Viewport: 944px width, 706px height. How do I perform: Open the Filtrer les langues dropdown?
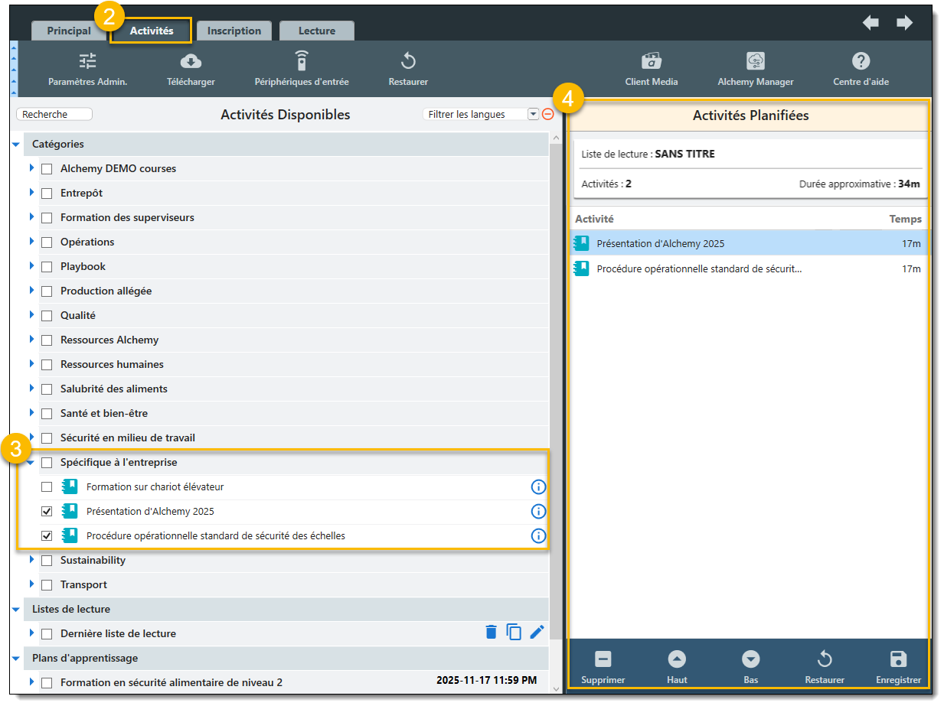[x=534, y=115]
